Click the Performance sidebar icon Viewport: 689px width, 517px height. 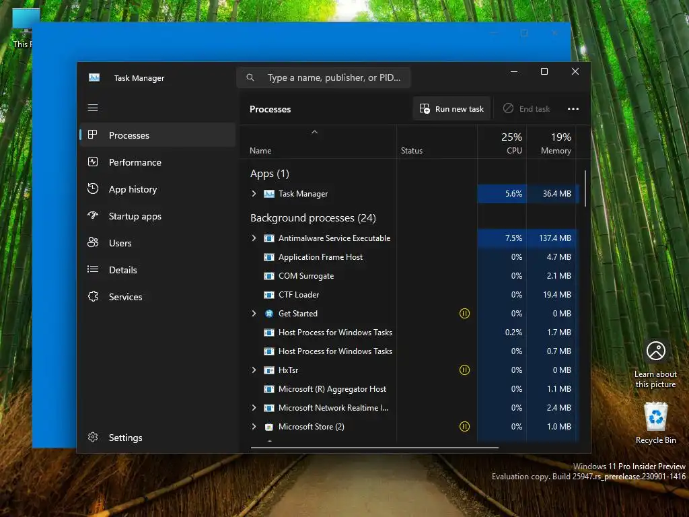(93, 162)
